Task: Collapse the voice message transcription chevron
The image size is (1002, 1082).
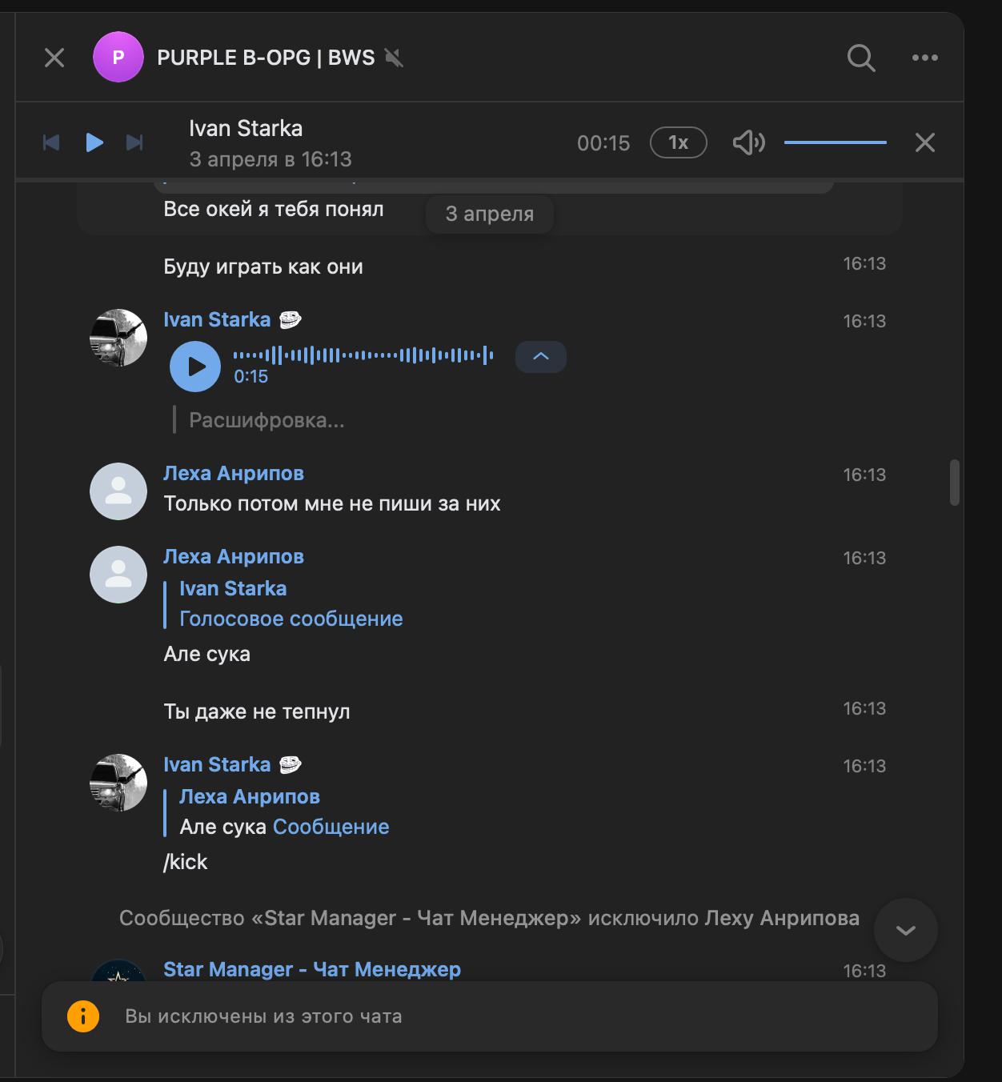Action: pos(541,357)
